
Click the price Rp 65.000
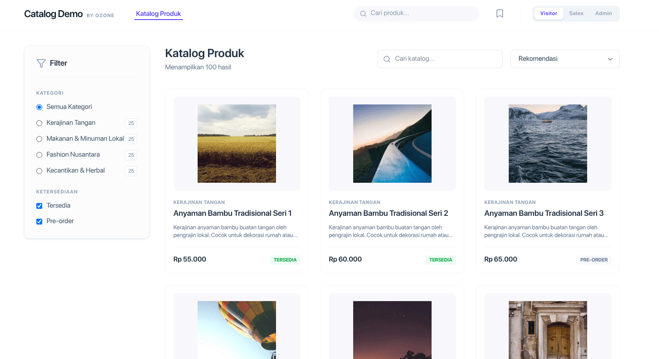501,259
